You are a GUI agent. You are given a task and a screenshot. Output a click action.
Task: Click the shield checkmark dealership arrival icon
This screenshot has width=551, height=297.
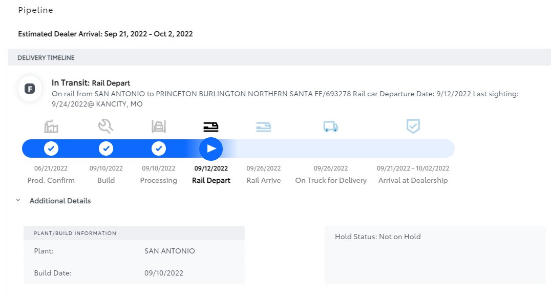point(413,126)
